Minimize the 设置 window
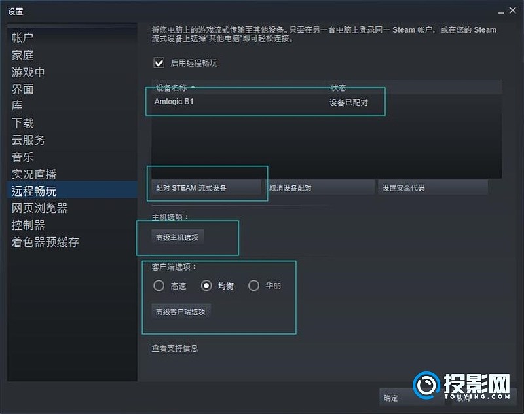Viewport: 524px width, 414px height. (501, 11)
